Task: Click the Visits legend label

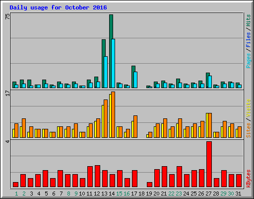Action: pyautogui.click(x=249, y=108)
